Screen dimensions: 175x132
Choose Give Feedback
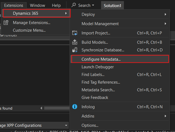[120, 98]
